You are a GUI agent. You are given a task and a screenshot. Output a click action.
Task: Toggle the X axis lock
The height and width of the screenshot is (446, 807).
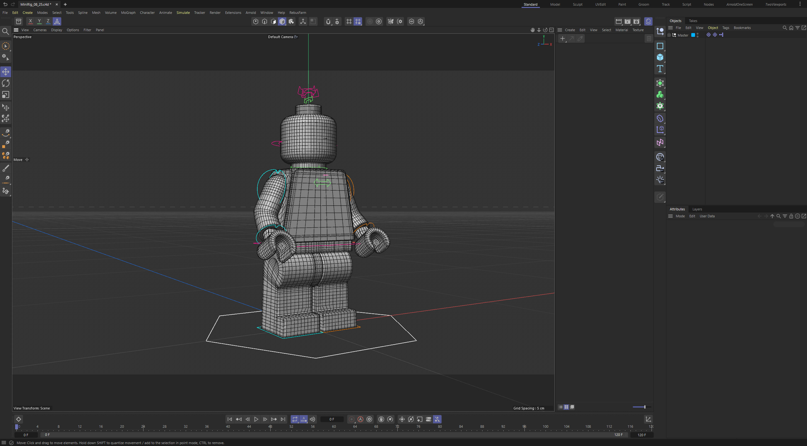point(31,21)
